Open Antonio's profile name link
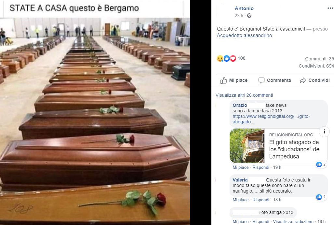Image resolution: width=334 pixels, height=225 pixels. [244, 8]
